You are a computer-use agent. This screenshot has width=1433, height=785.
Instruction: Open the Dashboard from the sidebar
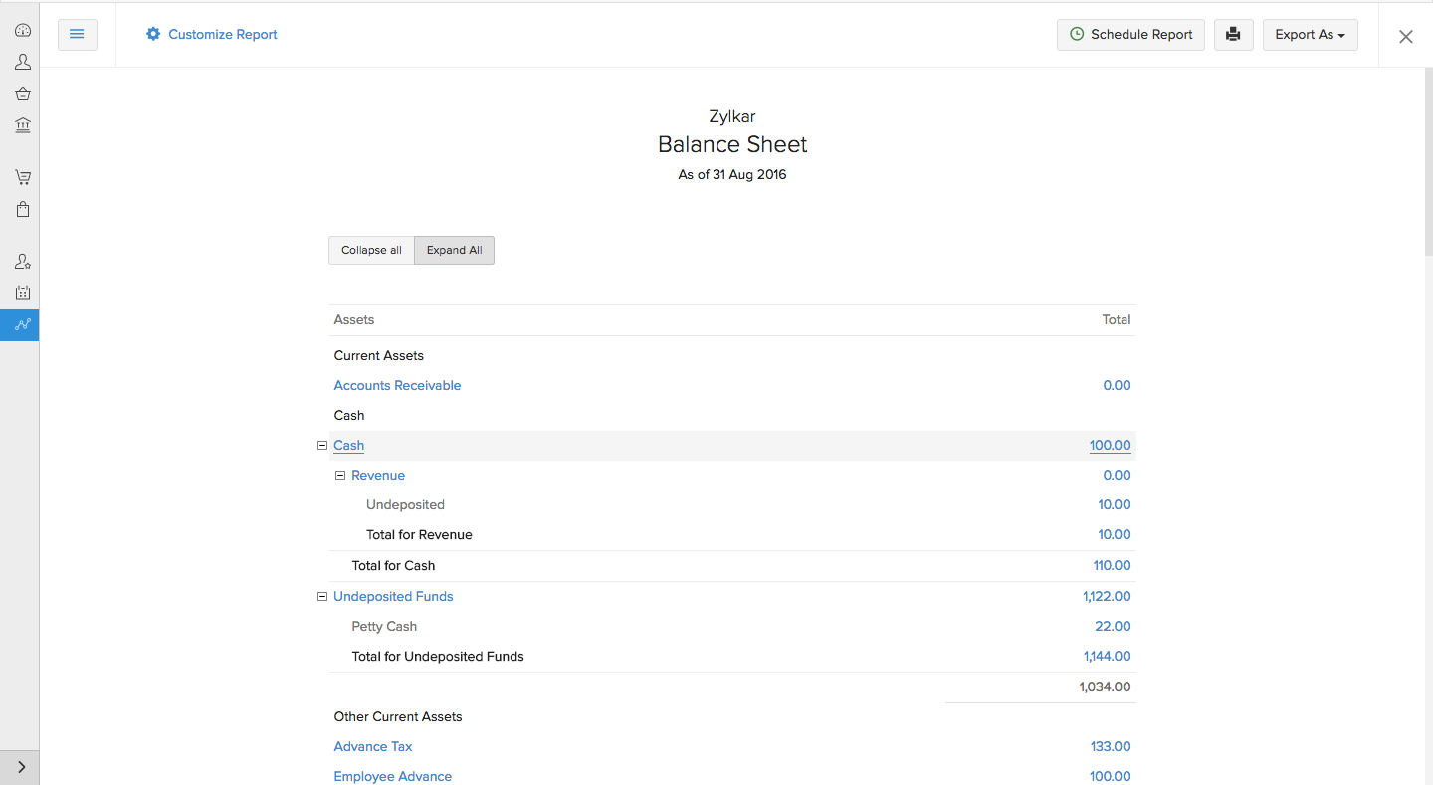tap(22, 31)
